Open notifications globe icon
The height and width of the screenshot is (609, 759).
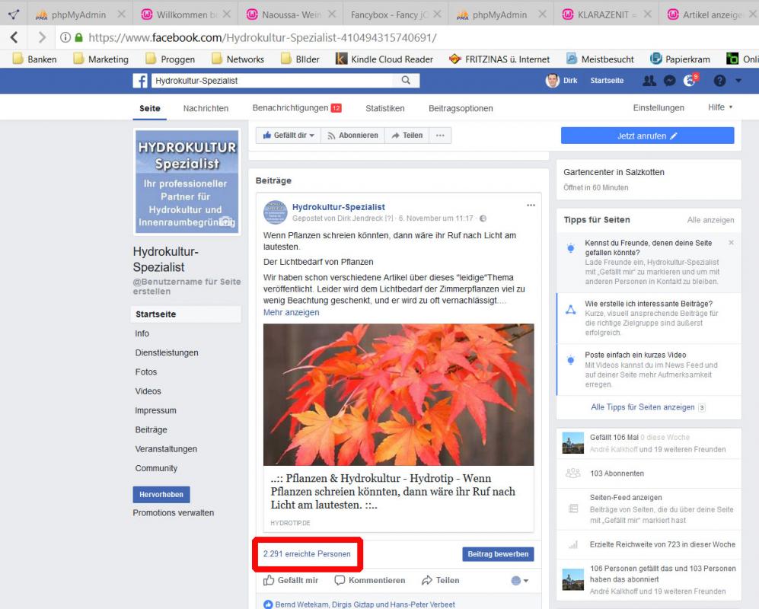(690, 81)
